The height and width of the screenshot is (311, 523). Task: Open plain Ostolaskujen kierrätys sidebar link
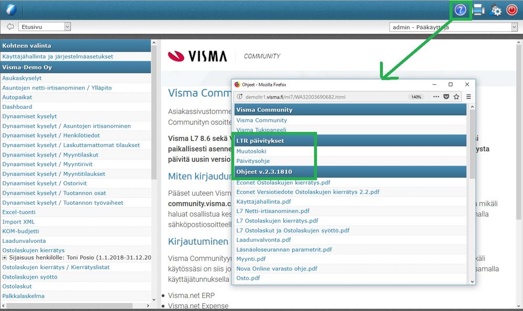34,250
